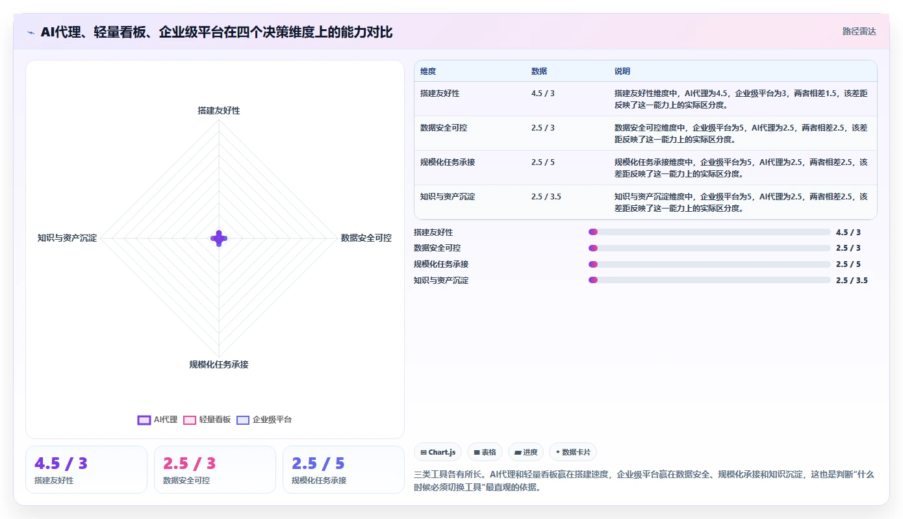
Task: Click the 搭建友好性 label above the progress list
Action: 433,232
